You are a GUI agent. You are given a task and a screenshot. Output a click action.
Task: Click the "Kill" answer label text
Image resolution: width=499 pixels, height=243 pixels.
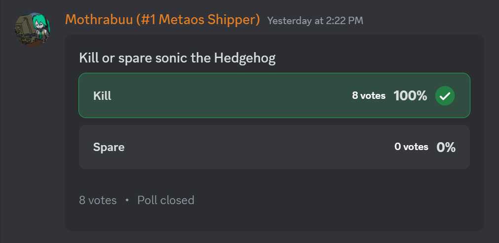coord(102,96)
